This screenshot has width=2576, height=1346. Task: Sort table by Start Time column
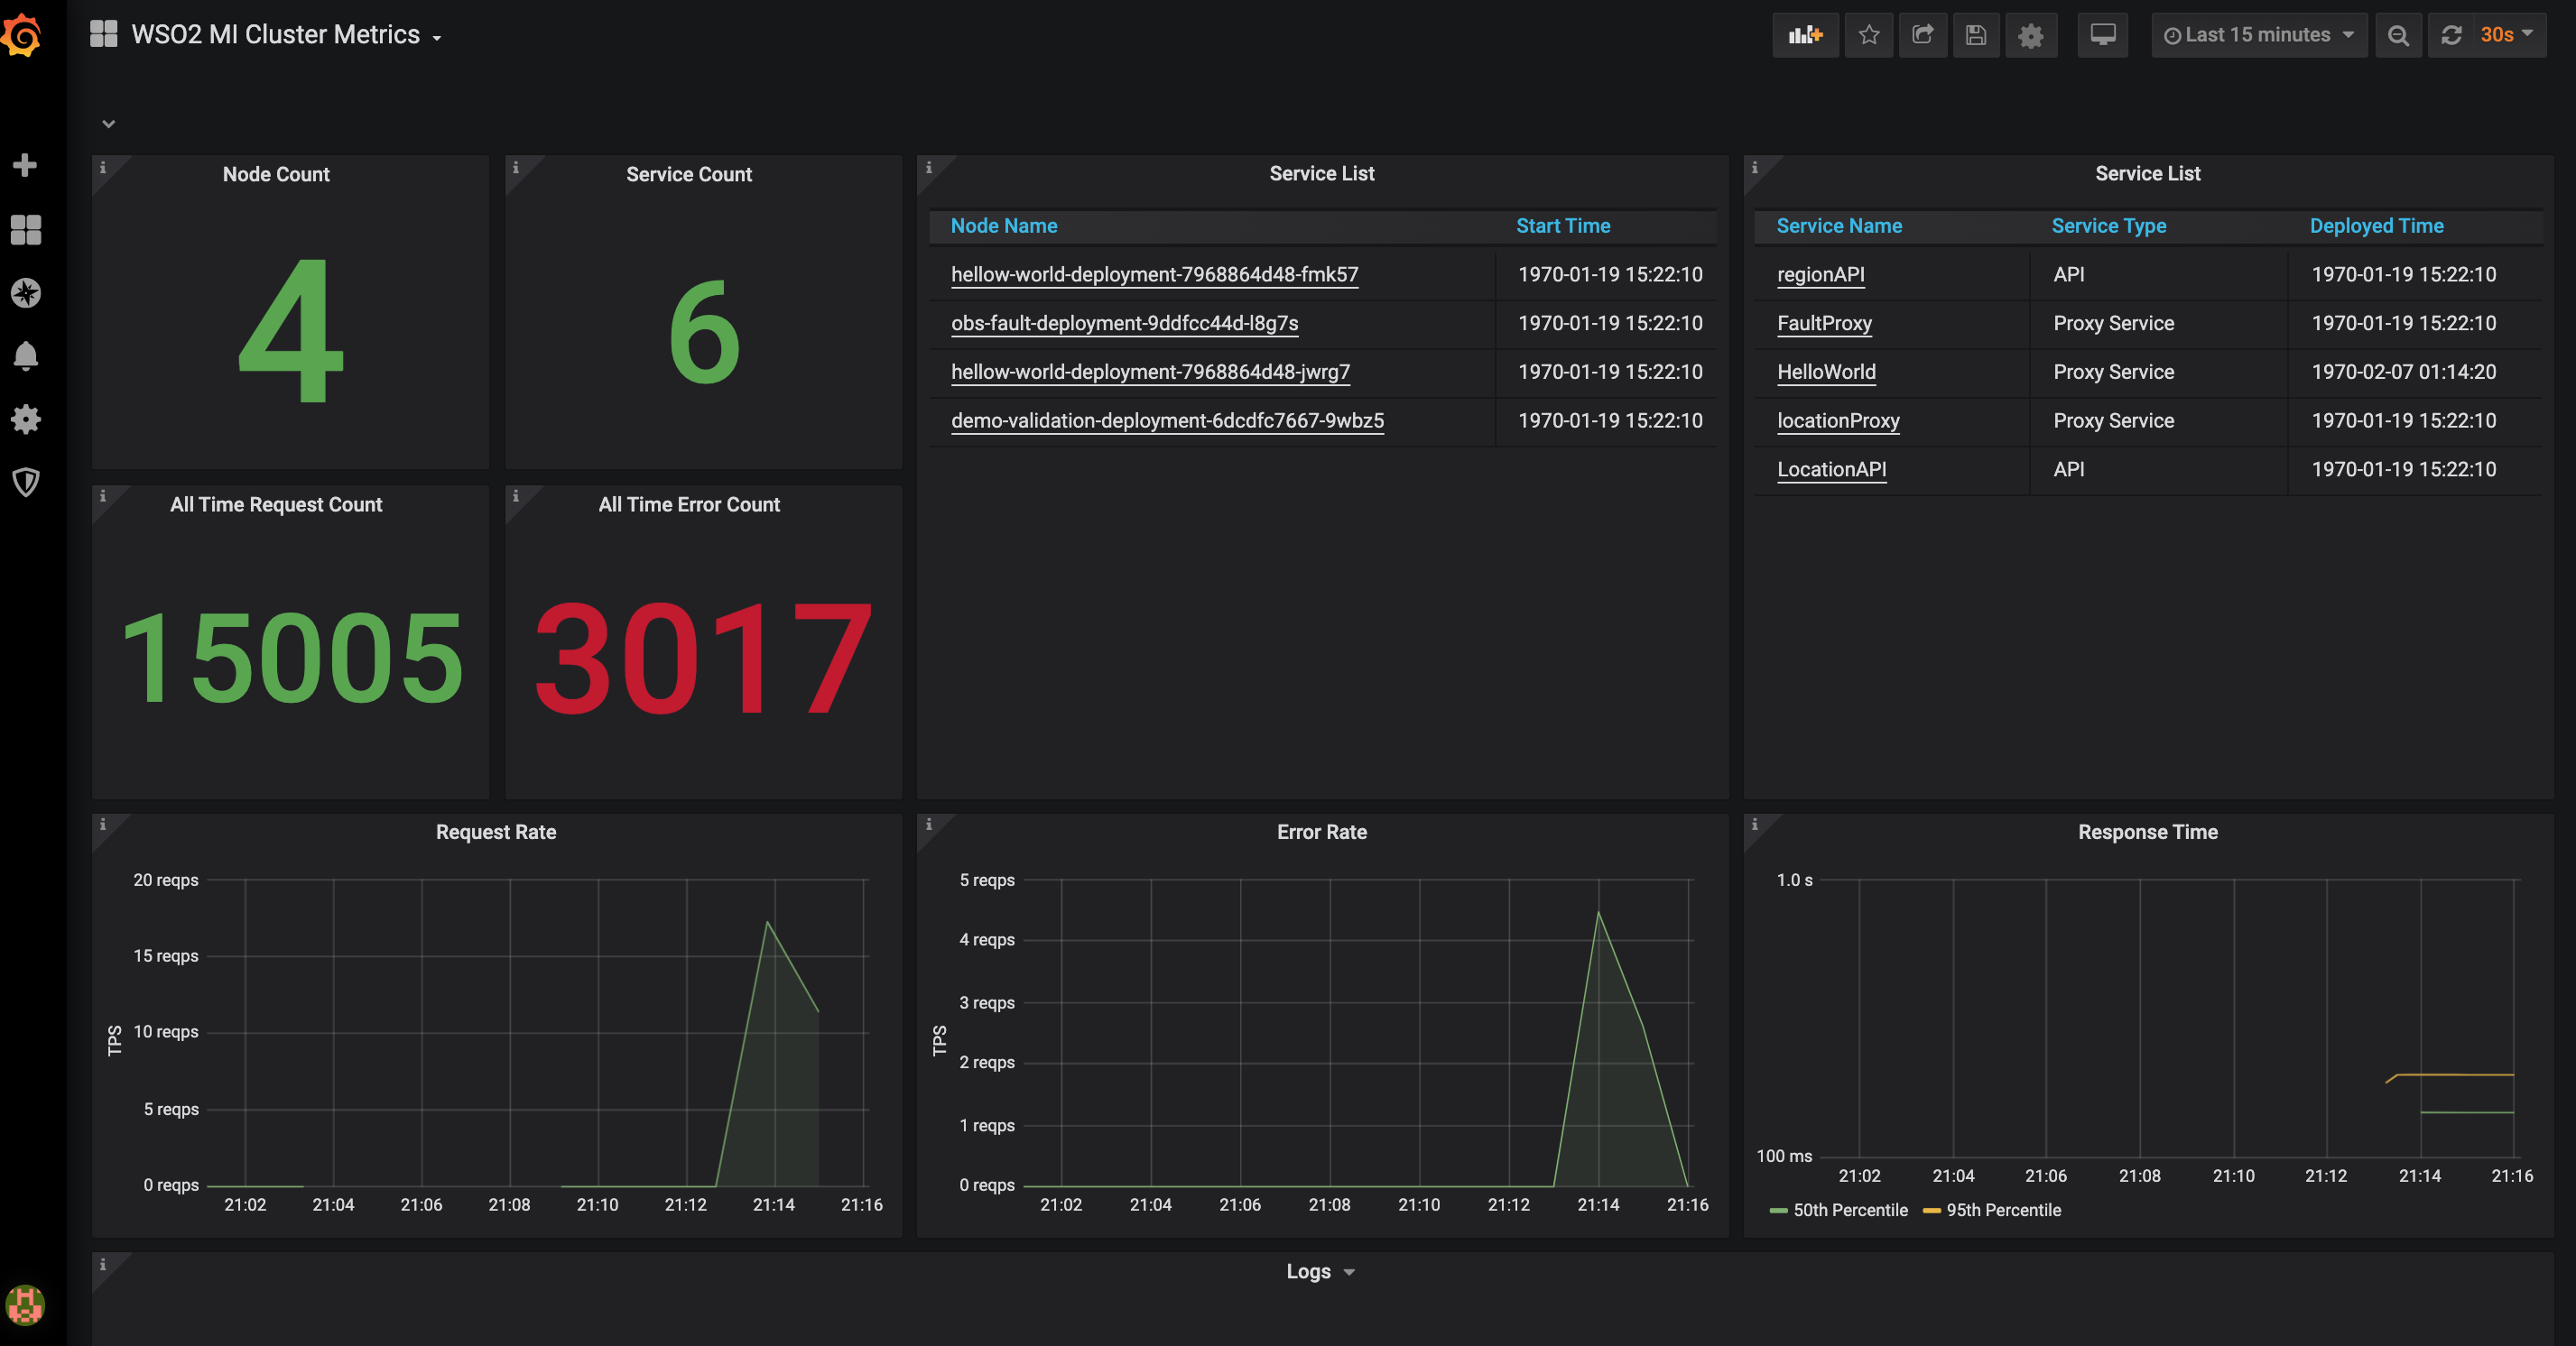coord(1562,226)
